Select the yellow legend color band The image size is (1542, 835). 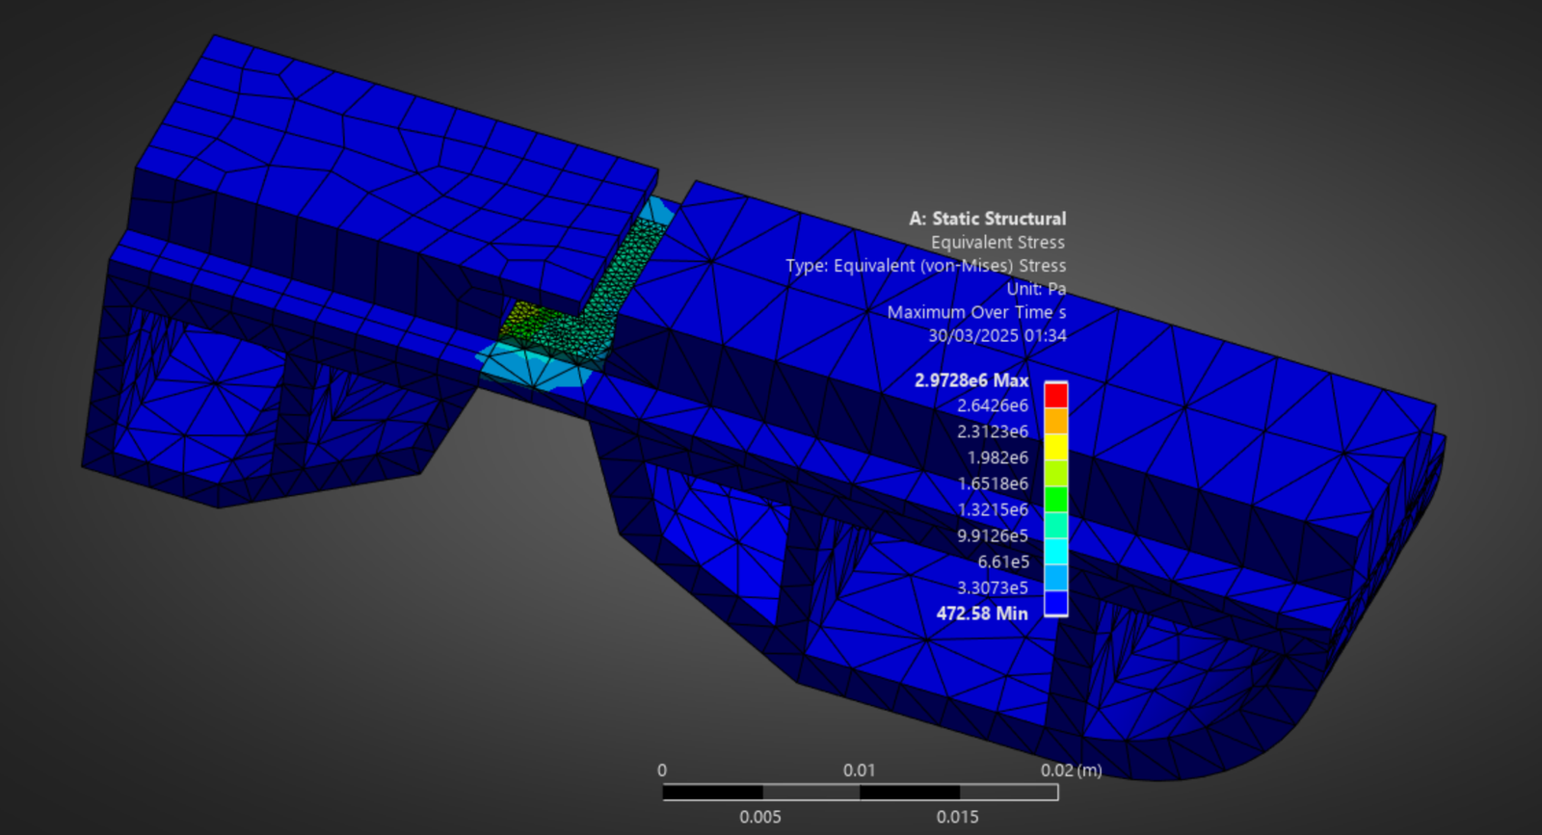(1056, 447)
